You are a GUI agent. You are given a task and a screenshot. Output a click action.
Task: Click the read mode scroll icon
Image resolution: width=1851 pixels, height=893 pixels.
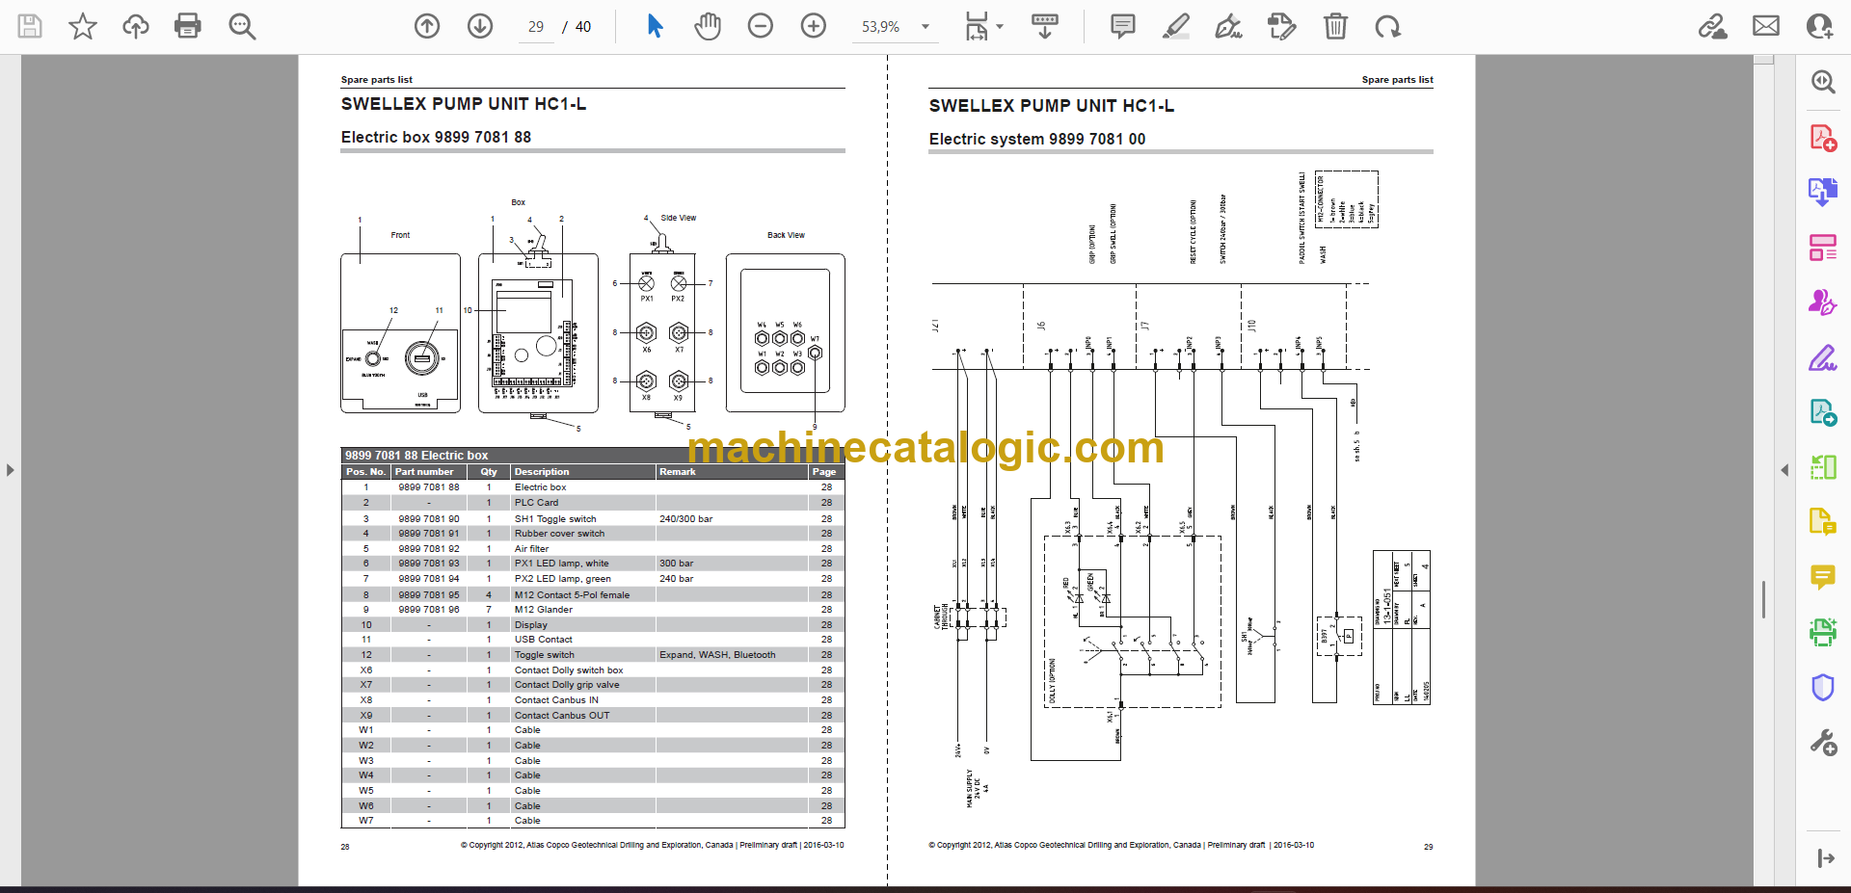pos(1044,26)
